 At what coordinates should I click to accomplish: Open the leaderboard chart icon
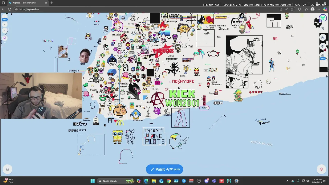coord(323,55)
